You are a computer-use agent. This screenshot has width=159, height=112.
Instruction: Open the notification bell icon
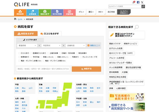point(134,2)
